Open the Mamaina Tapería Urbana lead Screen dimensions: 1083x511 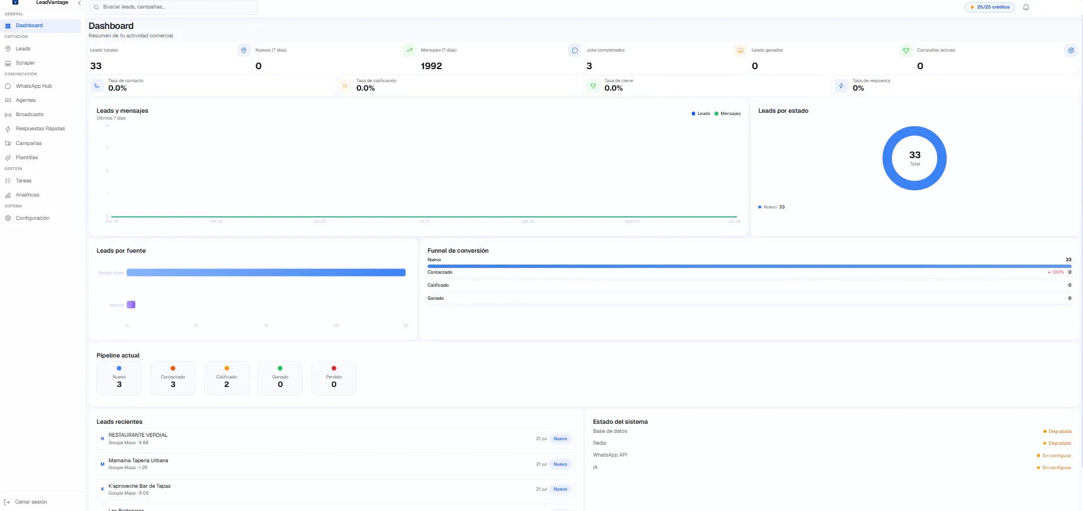(336, 464)
